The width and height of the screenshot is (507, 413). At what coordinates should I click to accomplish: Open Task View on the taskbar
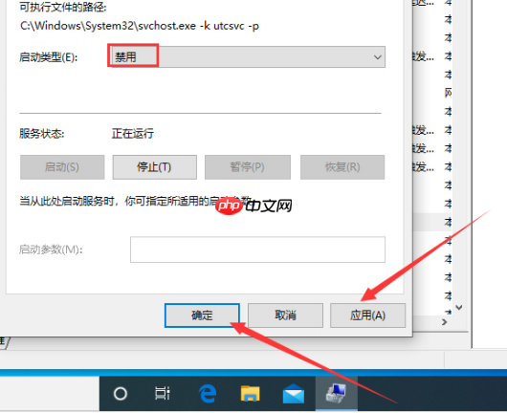click(x=163, y=394)
